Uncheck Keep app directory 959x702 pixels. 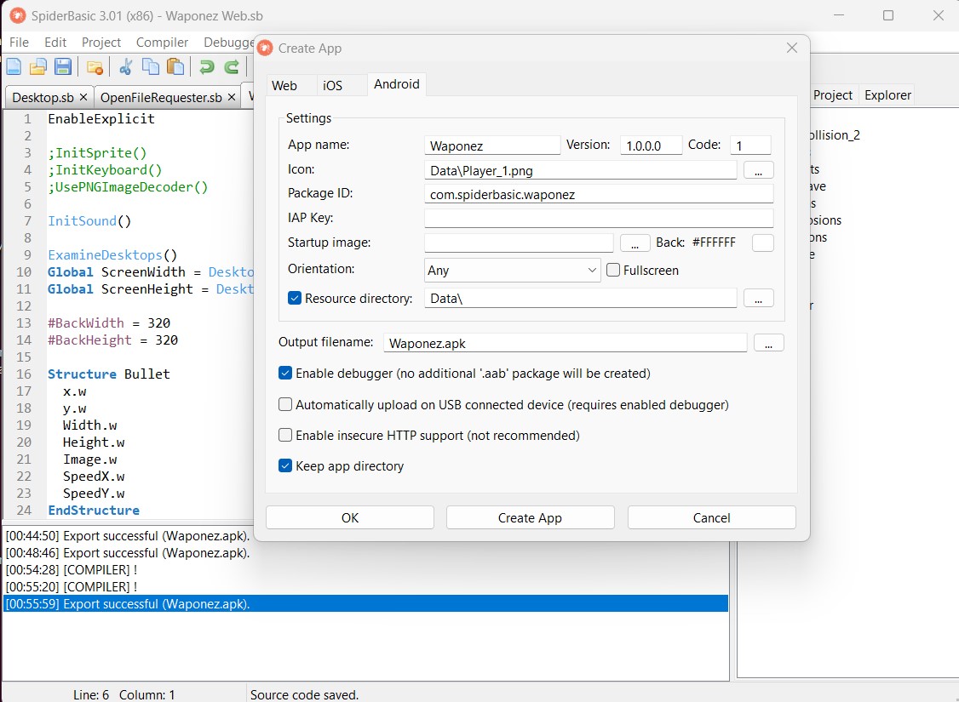coord(285,466)
